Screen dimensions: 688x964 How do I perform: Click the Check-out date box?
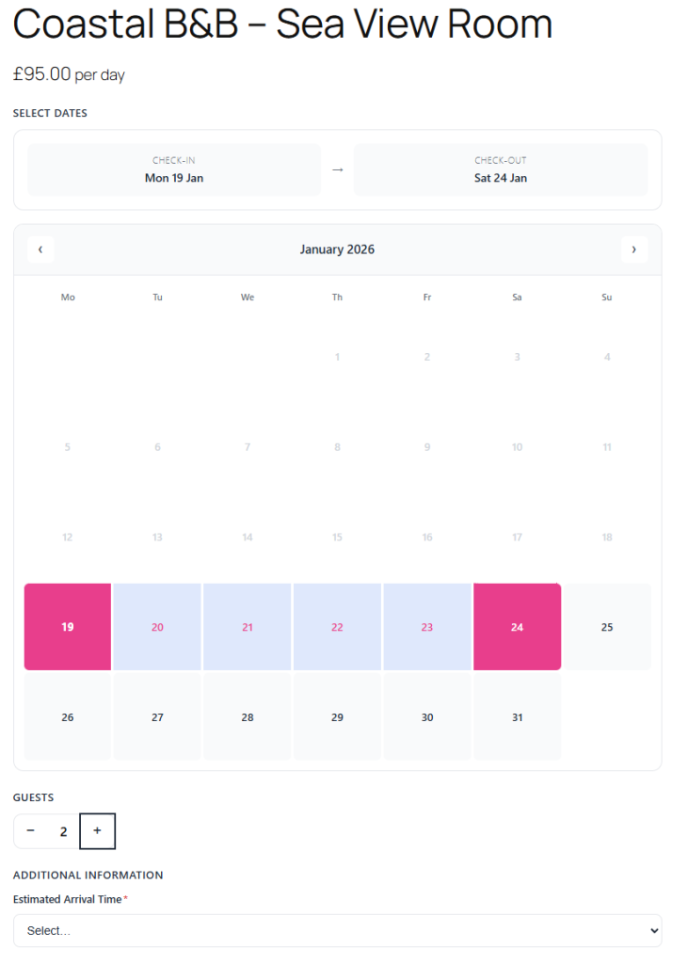pos(500,169)
